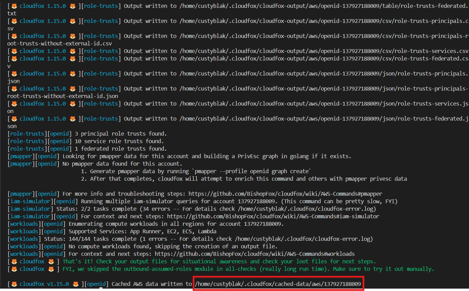
Task: Open the AWS-Commands#pmapper wiki URL
Action: pos(285,194)
